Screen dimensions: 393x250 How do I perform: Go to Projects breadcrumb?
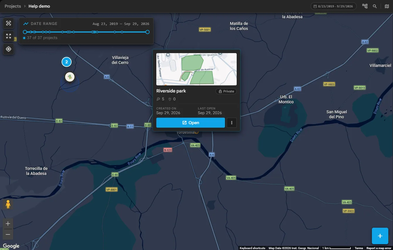(13, 6)
